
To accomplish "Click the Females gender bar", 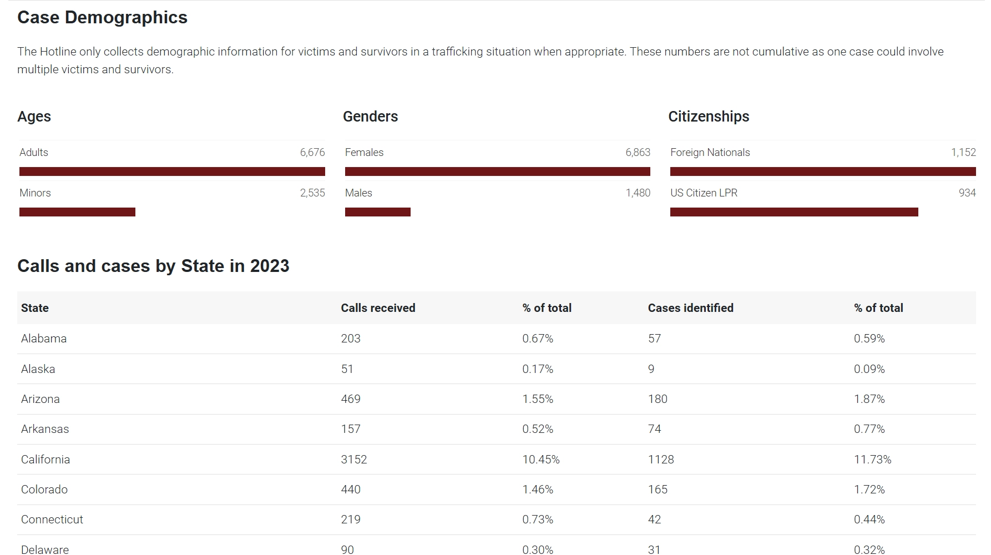I will pyautogui.click(x=497, y=171).
